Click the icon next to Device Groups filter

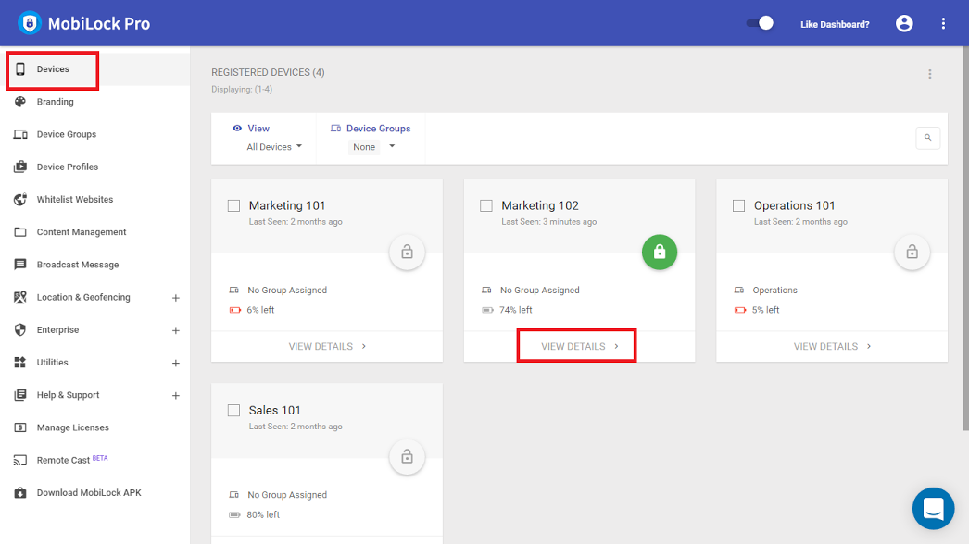[335, 129]
